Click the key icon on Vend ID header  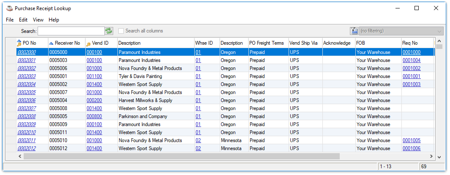click(x=88, y=44)
